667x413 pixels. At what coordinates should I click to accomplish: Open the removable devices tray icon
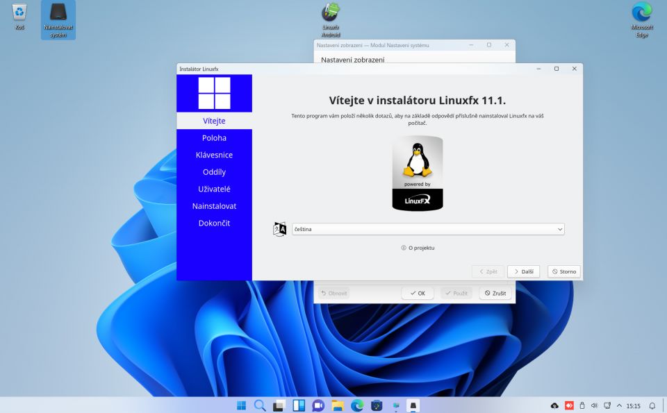[x=582, y=406]
